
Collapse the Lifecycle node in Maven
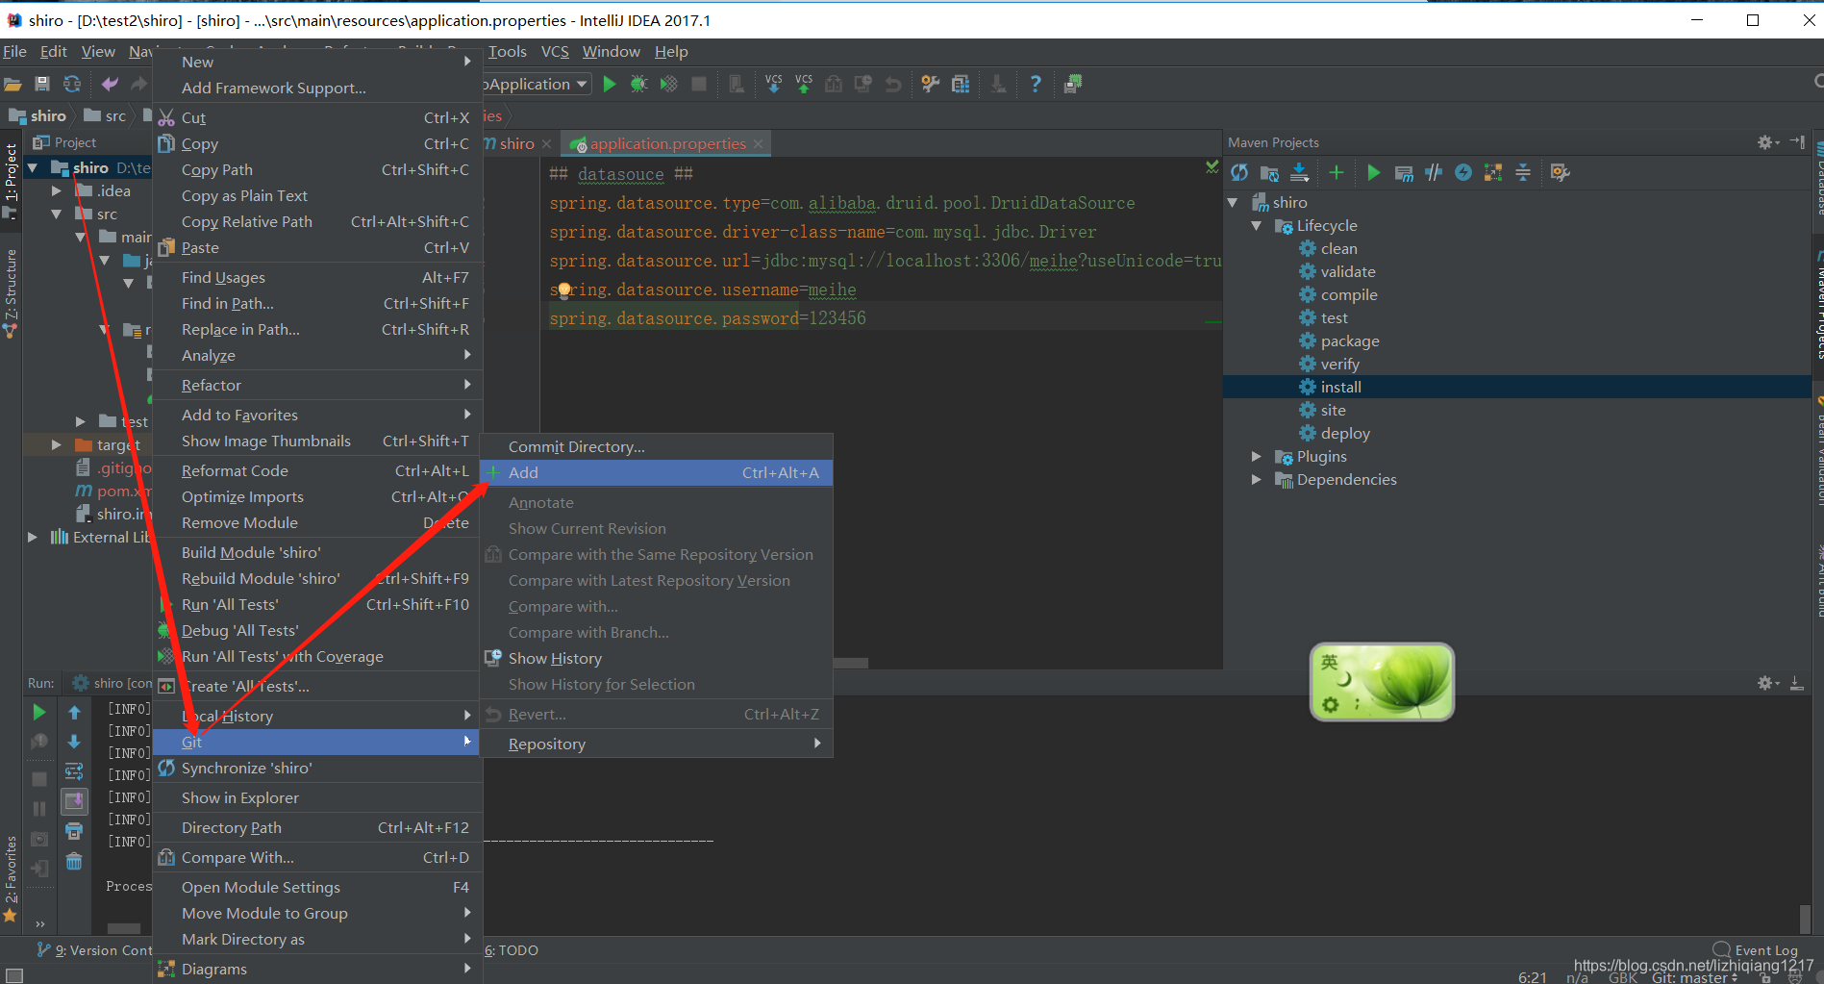click(x=1257, y=226)
